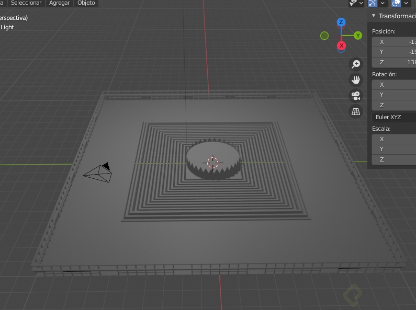Viewport: 416px width, 310px height.
Task: Open the Agregar menu
Action: point(59,3)
